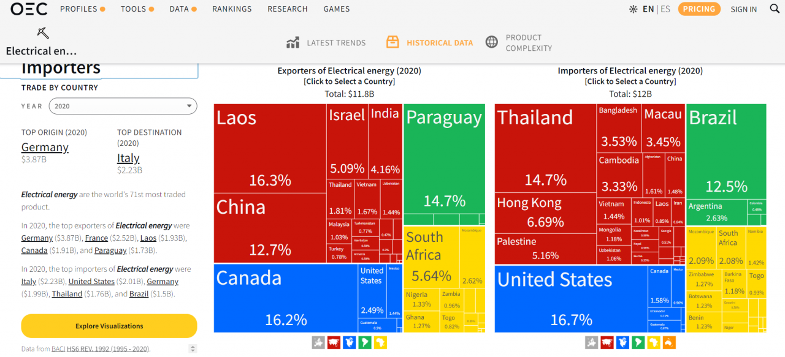This screenshot has width=785, height=357.
Task: Select Nigeria 1.33% exporter cell
Action: click(421, 299)
